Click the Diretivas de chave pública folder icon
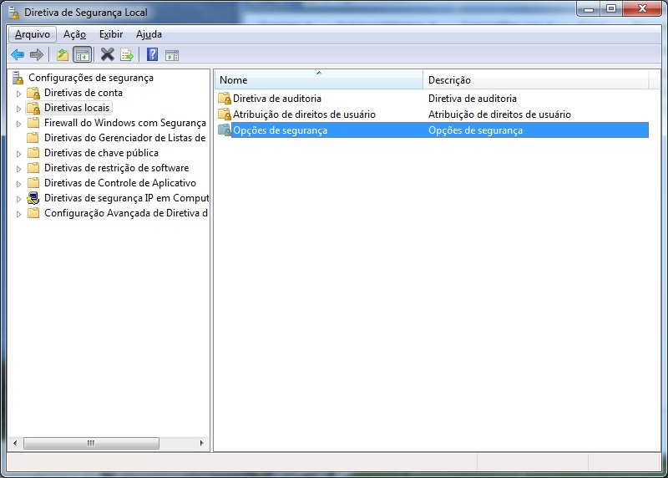Viewport: 668px width, 478px height. tap(33, 153)
